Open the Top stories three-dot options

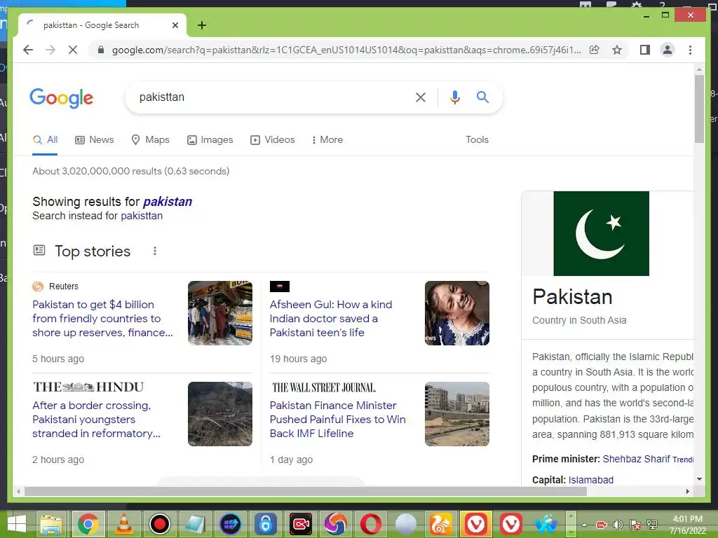click(155, 251)
